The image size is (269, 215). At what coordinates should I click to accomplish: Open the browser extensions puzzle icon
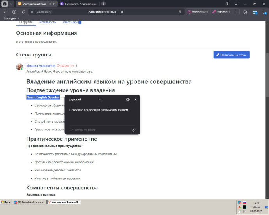tap(245, 12)
